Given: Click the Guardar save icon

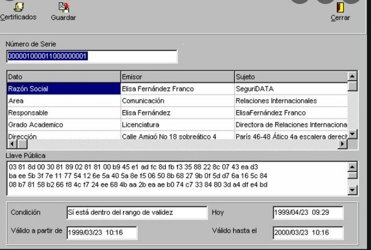Looking at the screenshot, I should [64, 7].
